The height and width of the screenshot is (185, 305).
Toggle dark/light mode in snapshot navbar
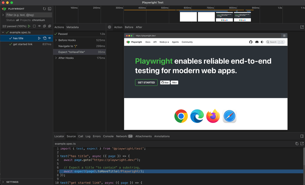coord(262,42)
